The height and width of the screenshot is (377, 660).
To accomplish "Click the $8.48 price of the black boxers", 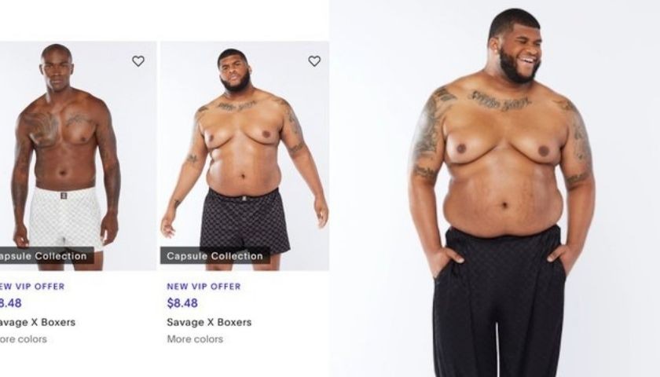I will 182,303.
